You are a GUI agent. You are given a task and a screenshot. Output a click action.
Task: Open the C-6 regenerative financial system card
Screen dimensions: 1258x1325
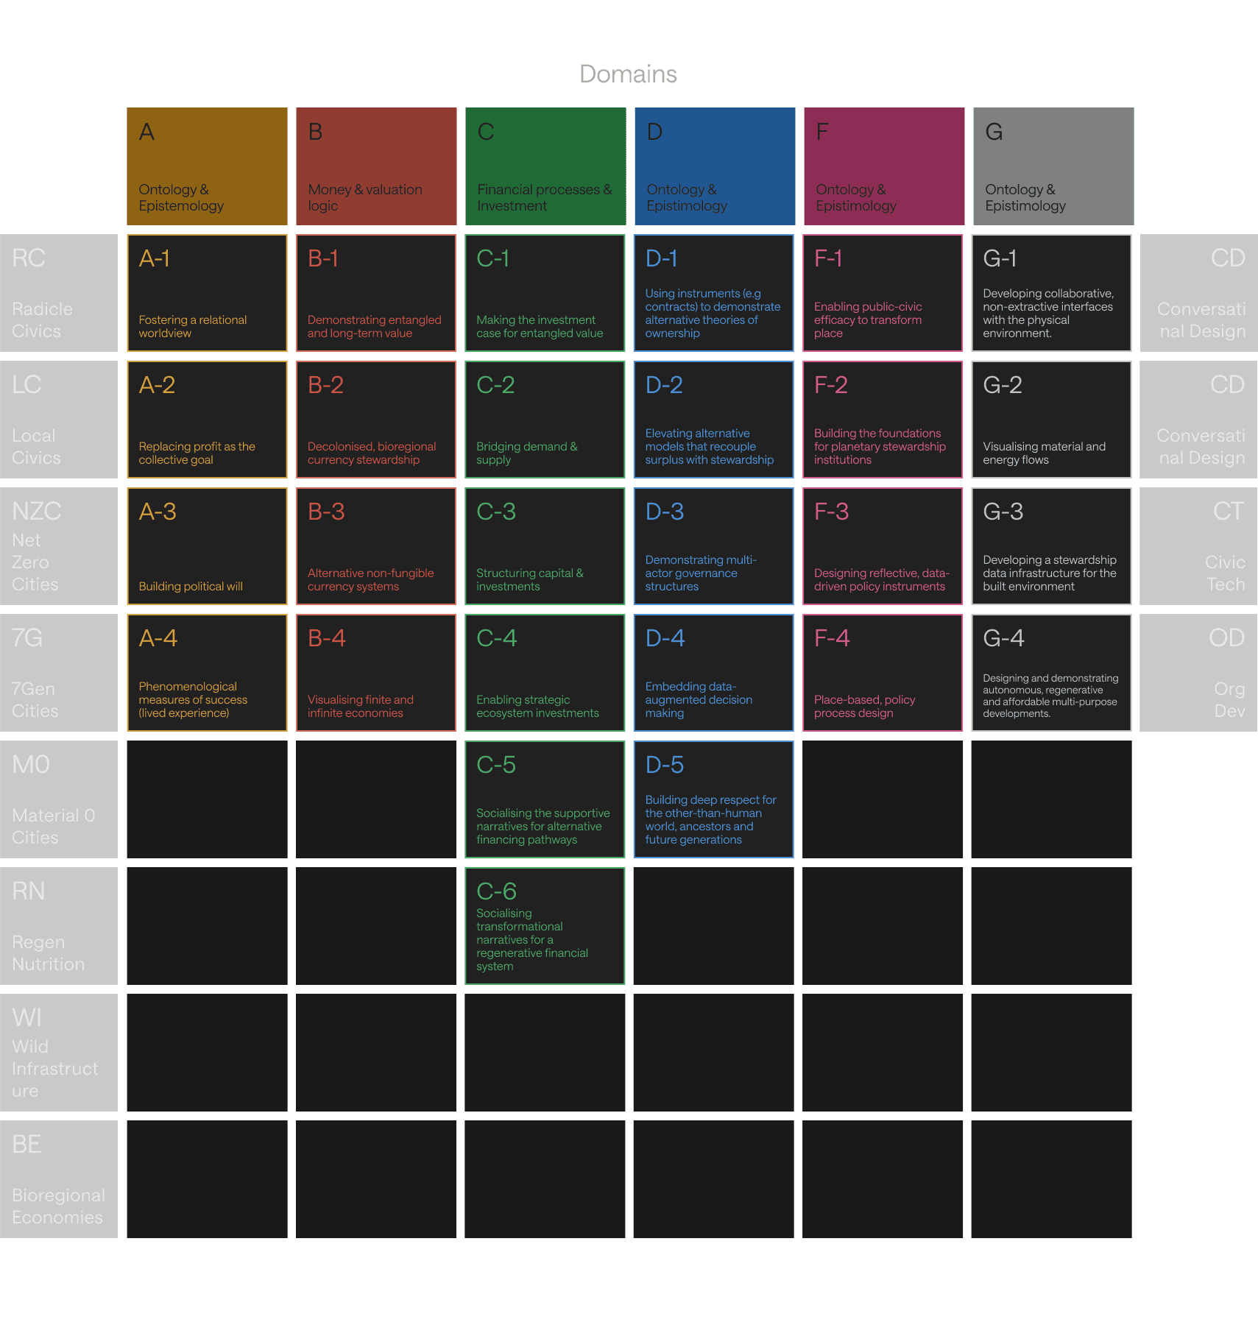tap(545, 926)
